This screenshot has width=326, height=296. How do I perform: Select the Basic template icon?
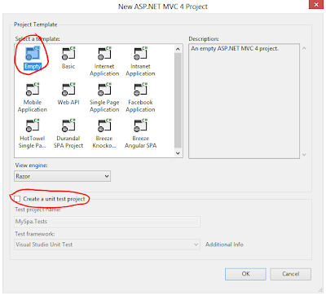click(x=68, y=53)
